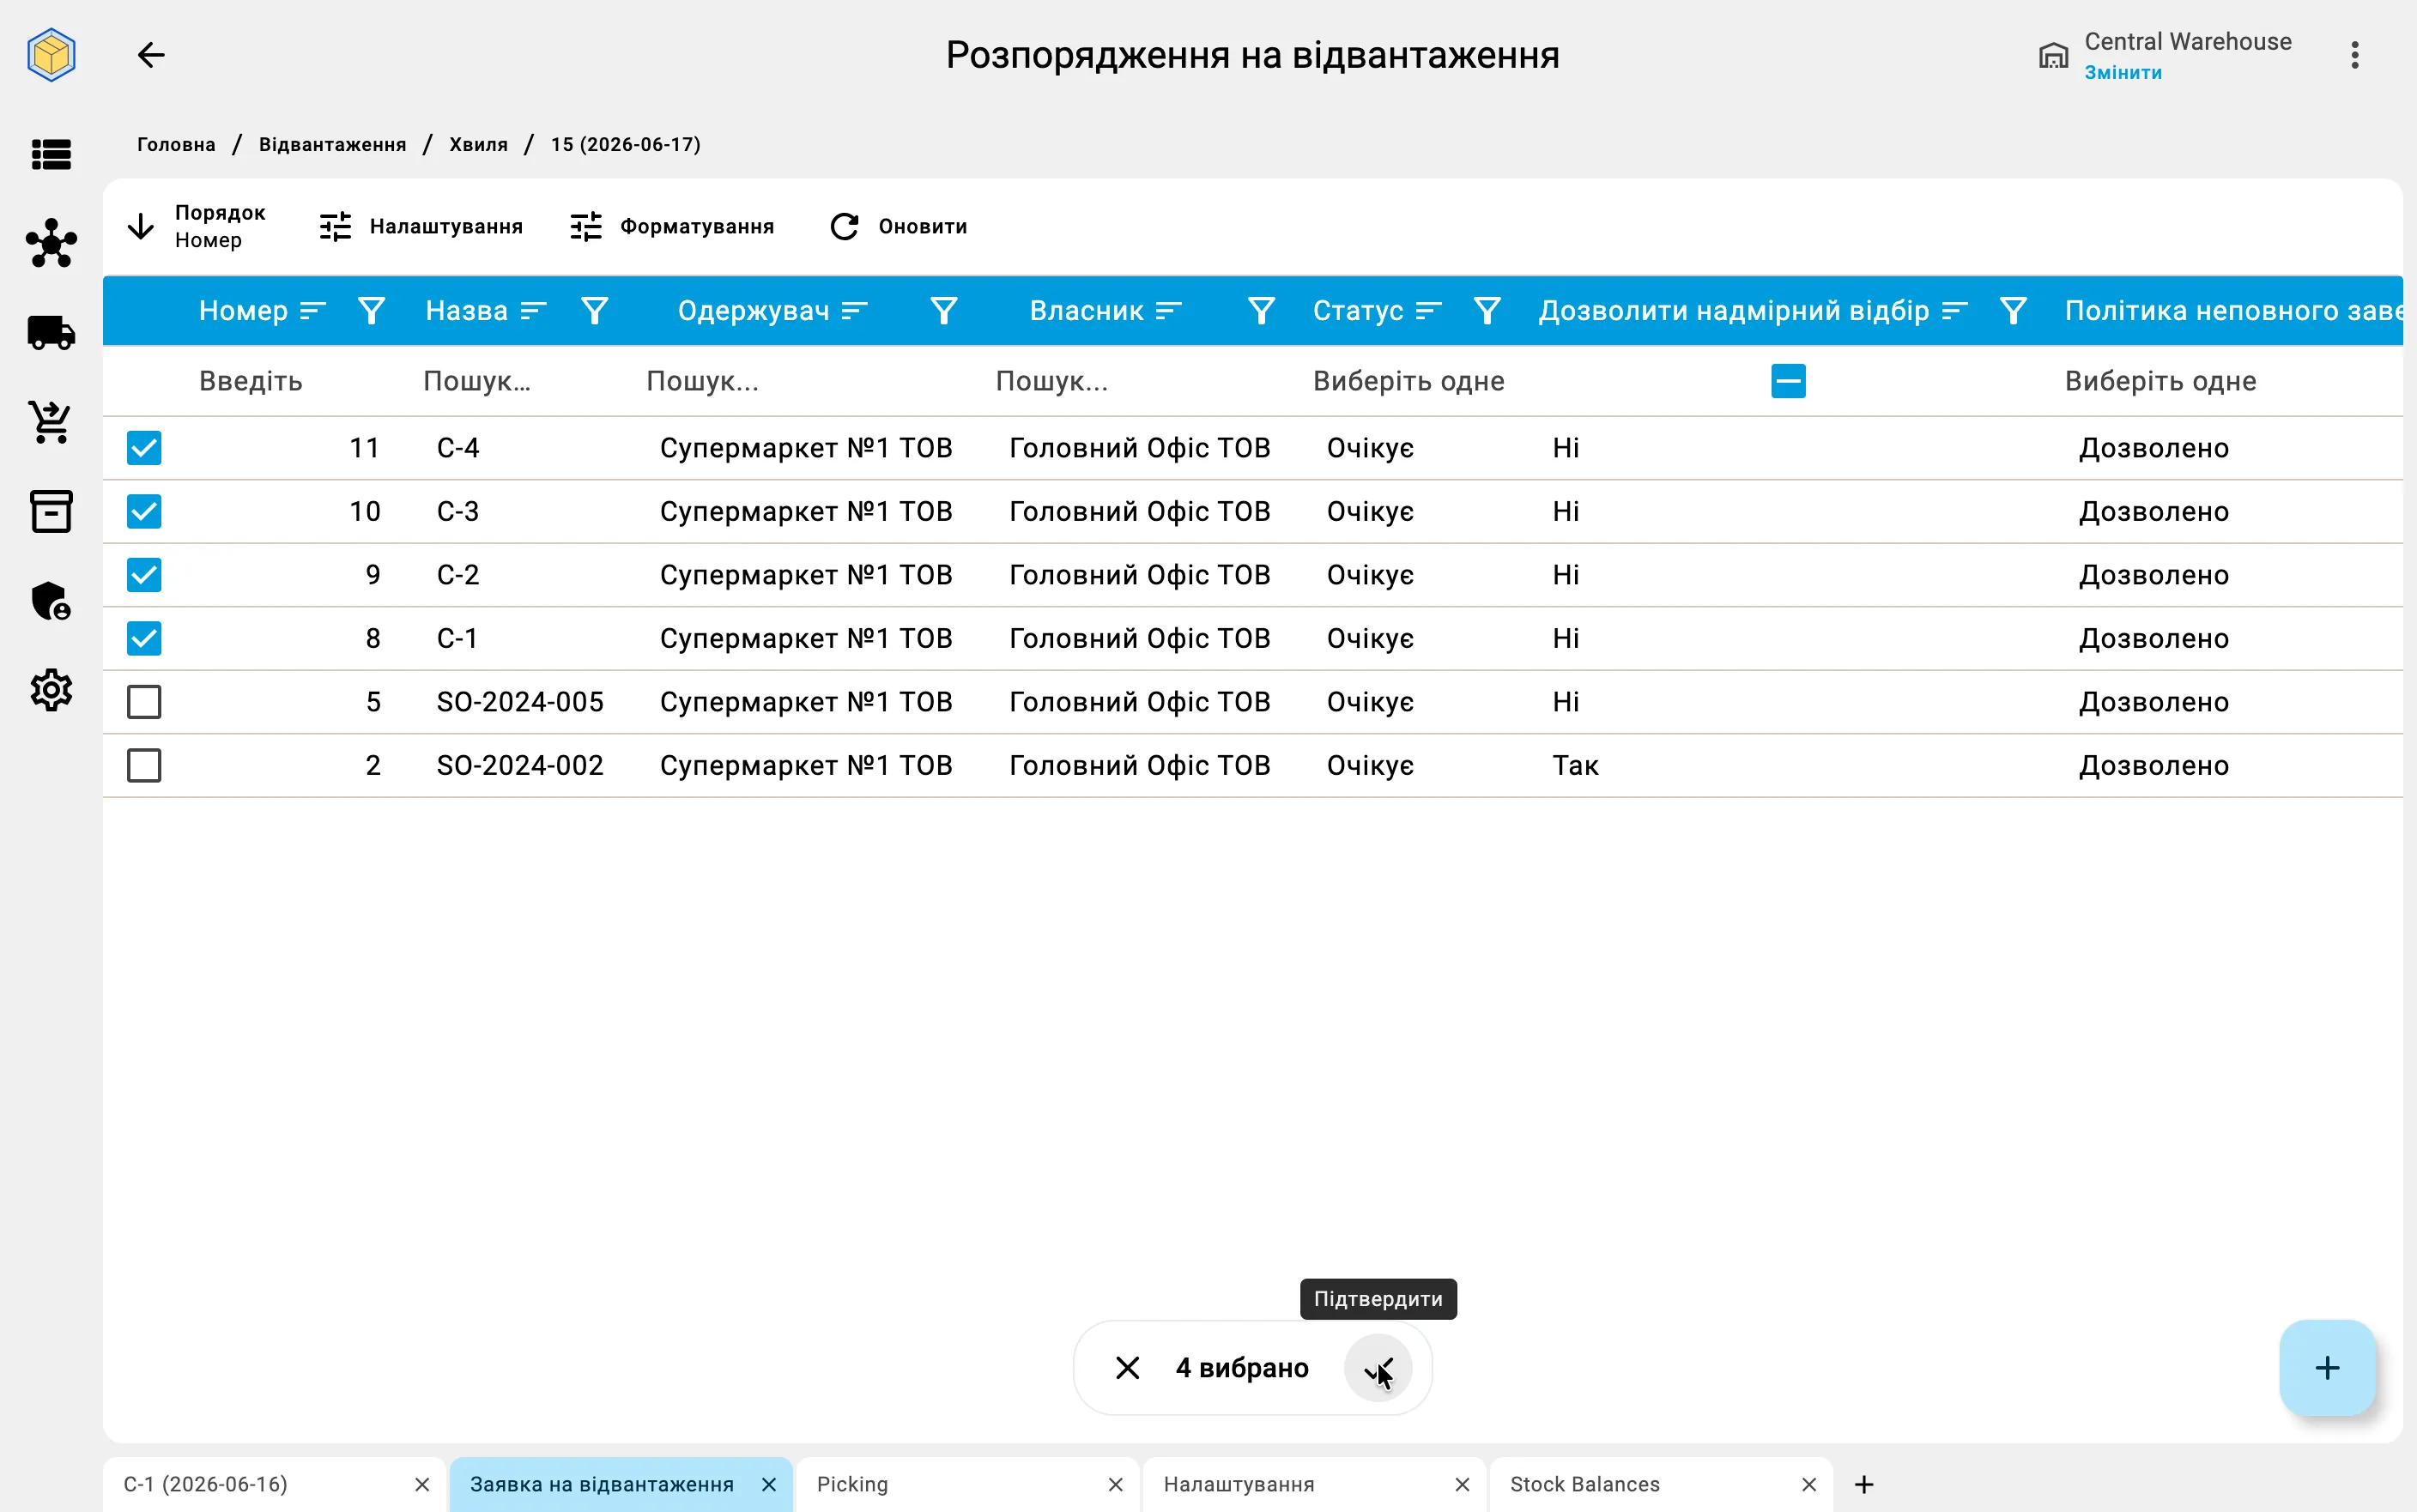
Task: Uncheck the C-2 row checkbox
Action: [144, 575]
